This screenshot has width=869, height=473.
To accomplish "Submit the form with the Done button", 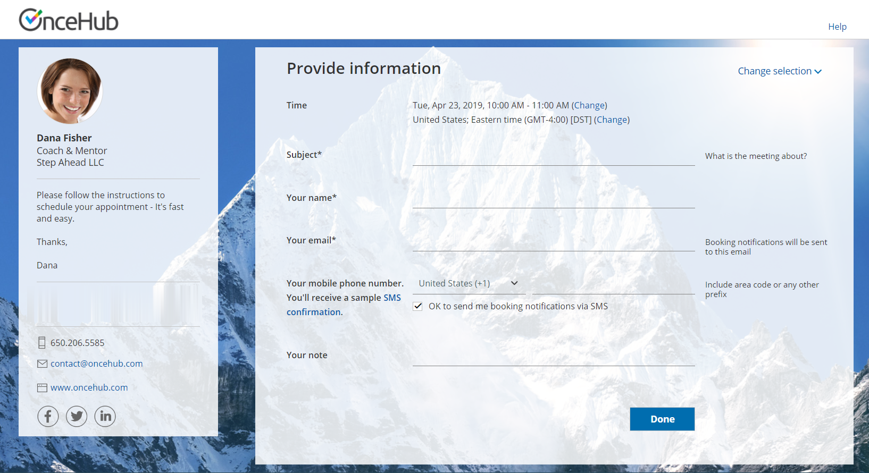I will (x=662, y=419).
